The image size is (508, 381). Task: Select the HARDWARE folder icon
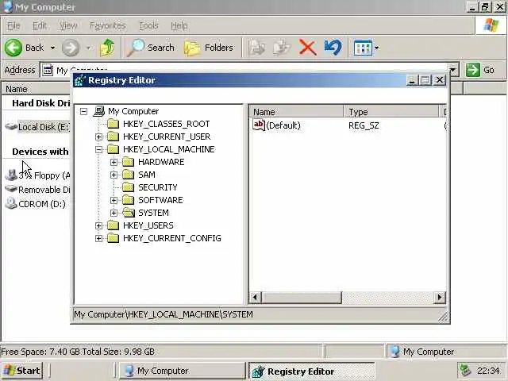pos(129,162)
